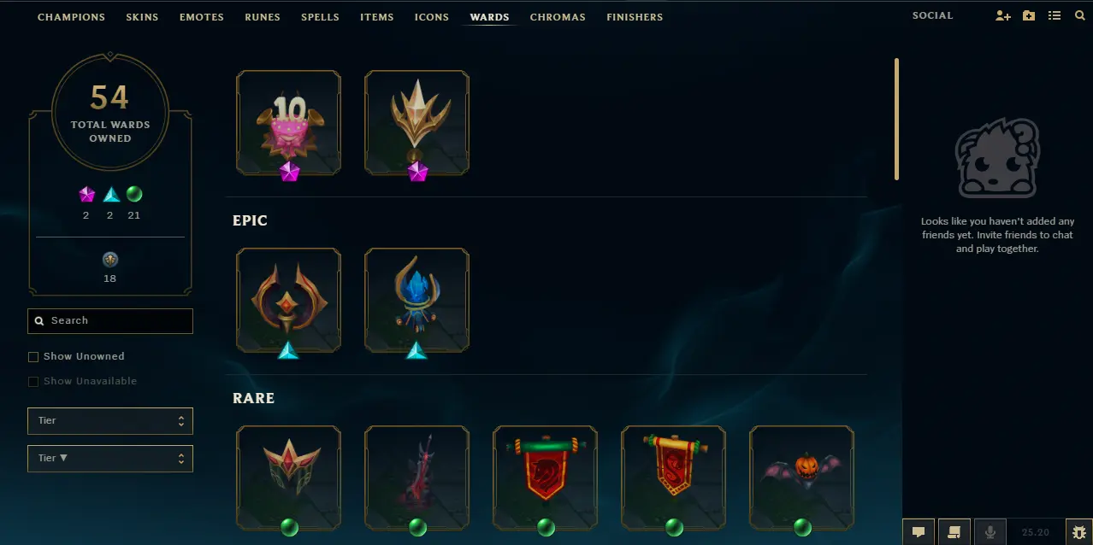1093x545 pixels.
Task: Open the chat bubble icon
Action: pyautogui.click(x=919, y=531)
